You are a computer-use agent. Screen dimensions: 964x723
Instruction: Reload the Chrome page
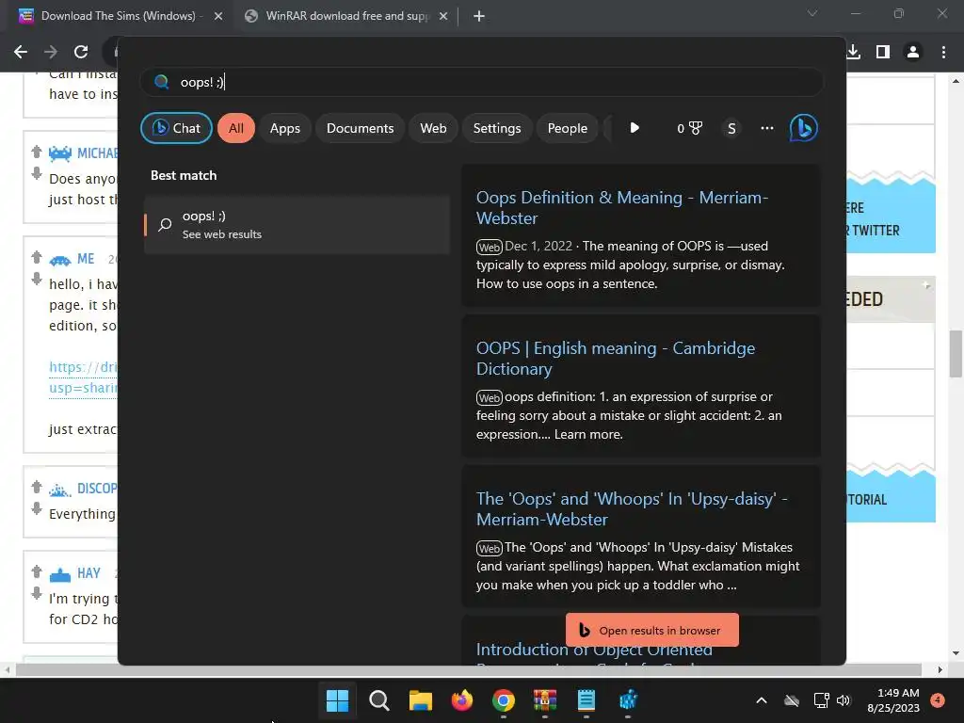pos(81,52)
